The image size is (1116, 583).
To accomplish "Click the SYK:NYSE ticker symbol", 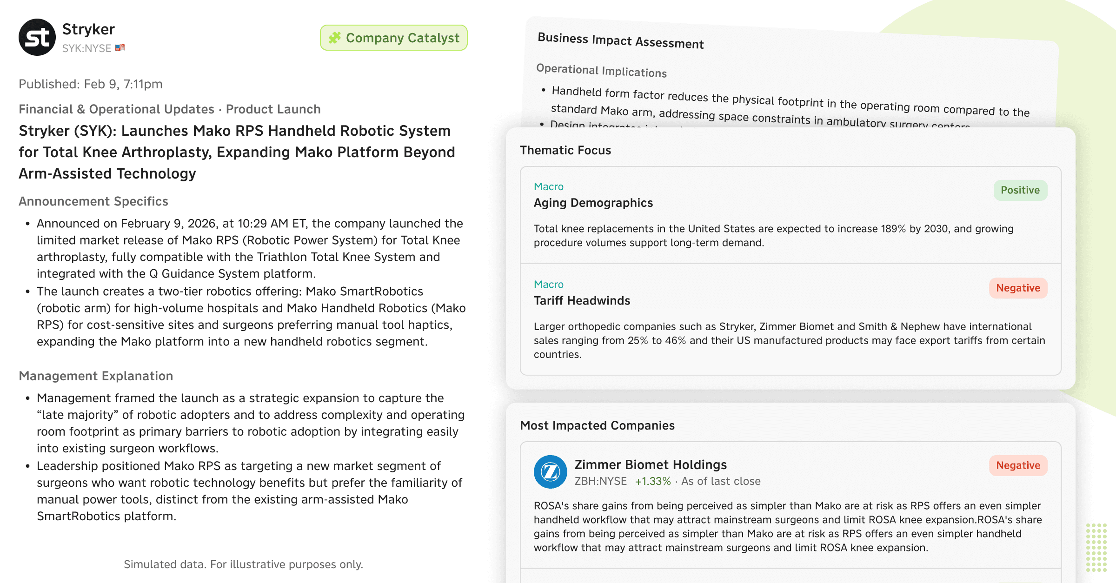I will click(x=86, y=48).
